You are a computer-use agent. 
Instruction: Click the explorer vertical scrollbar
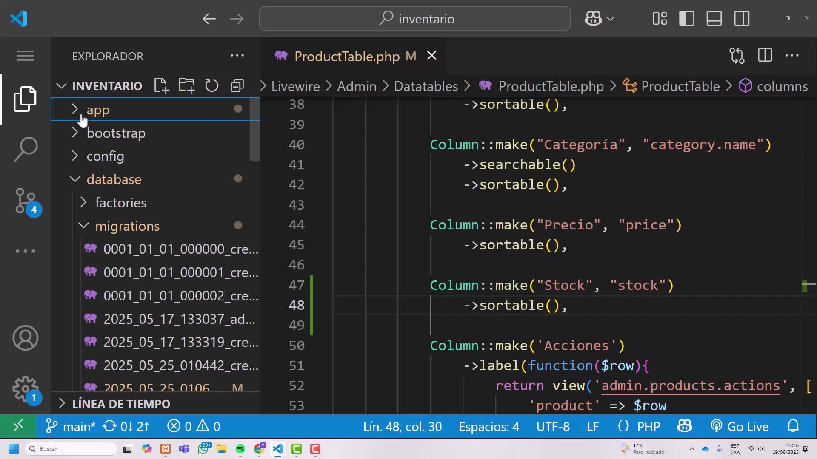tap(255, 130)
